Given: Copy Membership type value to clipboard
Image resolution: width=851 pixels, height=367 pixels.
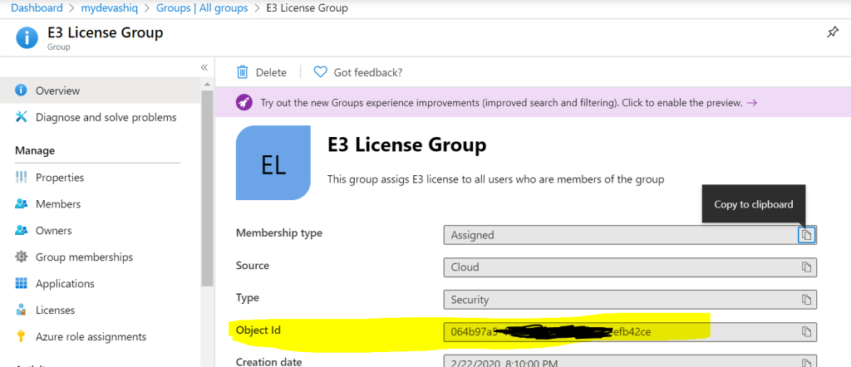Looking at the screenshot, I should pos(805,235).
